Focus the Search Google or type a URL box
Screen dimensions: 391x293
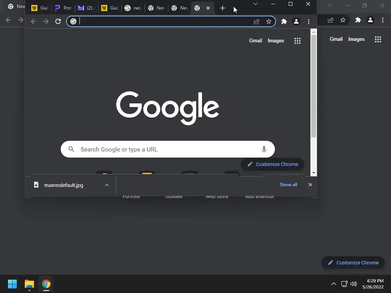tap(168, 149)
